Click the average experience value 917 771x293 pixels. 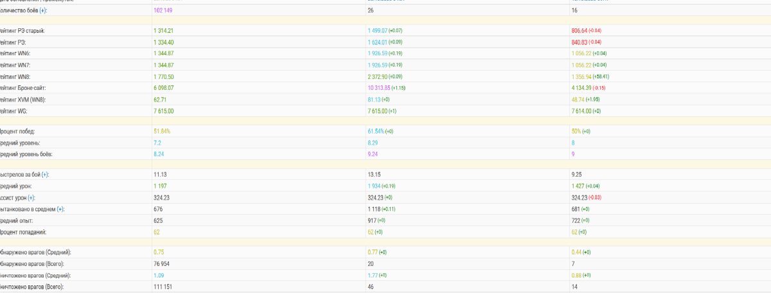(x=372, y=220)
